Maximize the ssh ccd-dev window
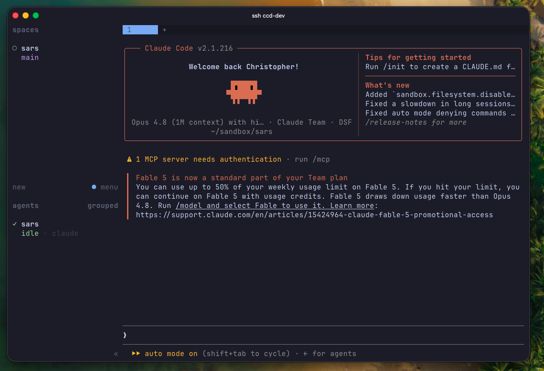The image size is (544, 371). (36, 15)
